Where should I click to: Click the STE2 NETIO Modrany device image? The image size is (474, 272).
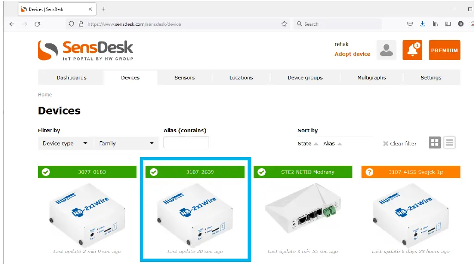(303, 209)
